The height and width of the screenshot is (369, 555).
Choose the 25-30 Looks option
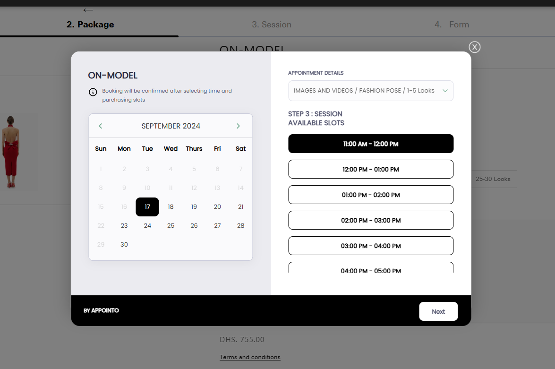(x=493, y=179)
